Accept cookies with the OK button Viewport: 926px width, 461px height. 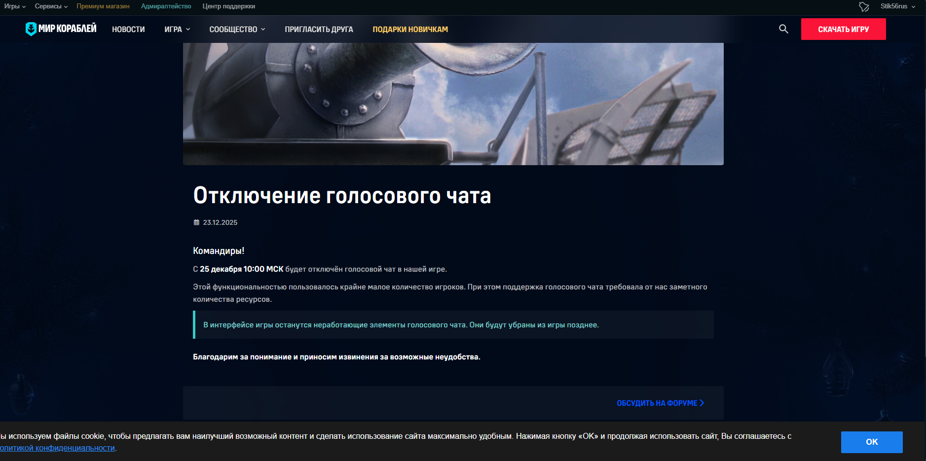[x=871, y=442]
